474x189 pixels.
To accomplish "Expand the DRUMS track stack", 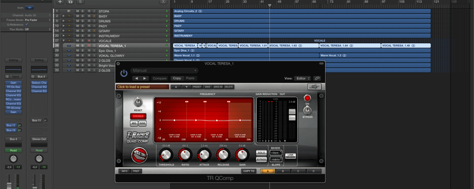I will (x=64, y=21).
